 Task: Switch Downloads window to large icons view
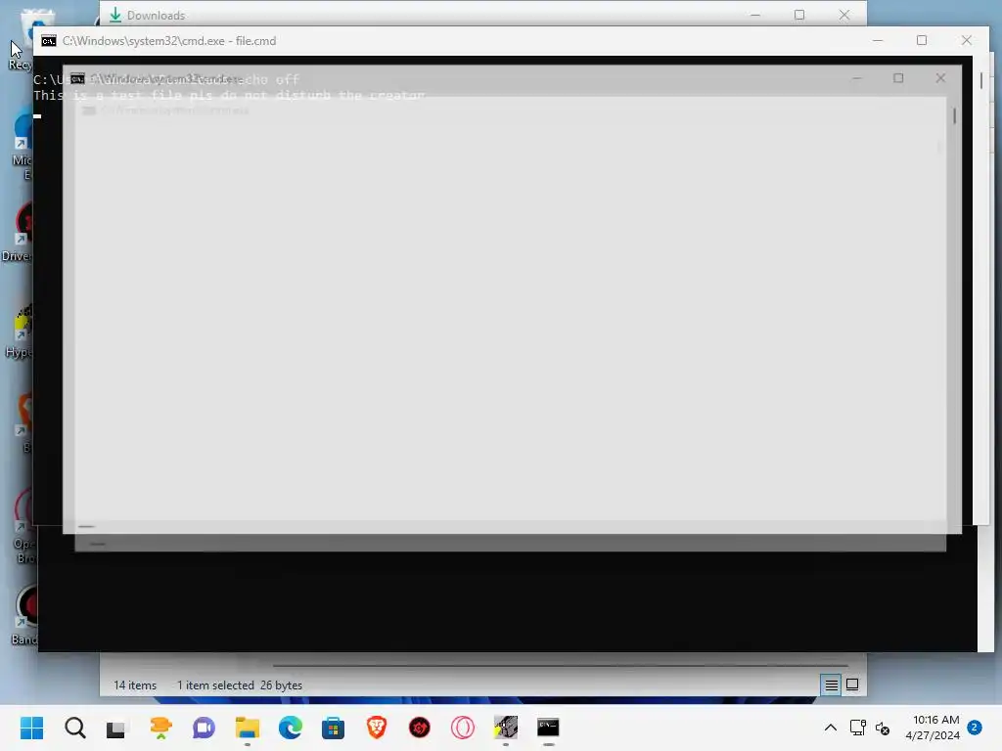pos(852,685)
